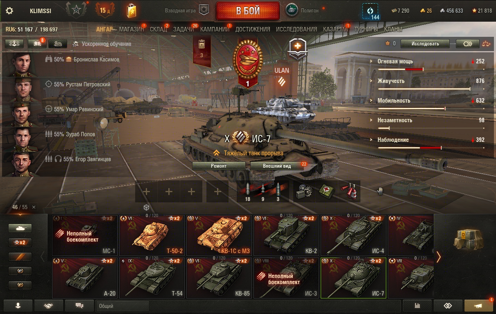The image size is (496, 314).
Task: Click the Ремонт button
Action: [x=219, y=166]
